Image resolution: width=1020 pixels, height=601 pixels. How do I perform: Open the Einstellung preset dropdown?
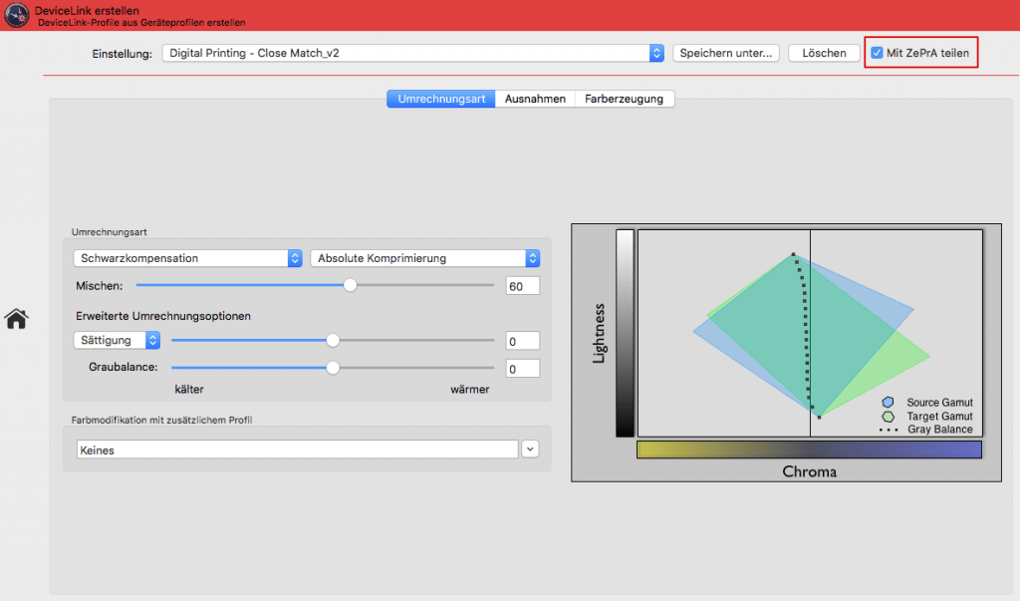tap(657, 52)
